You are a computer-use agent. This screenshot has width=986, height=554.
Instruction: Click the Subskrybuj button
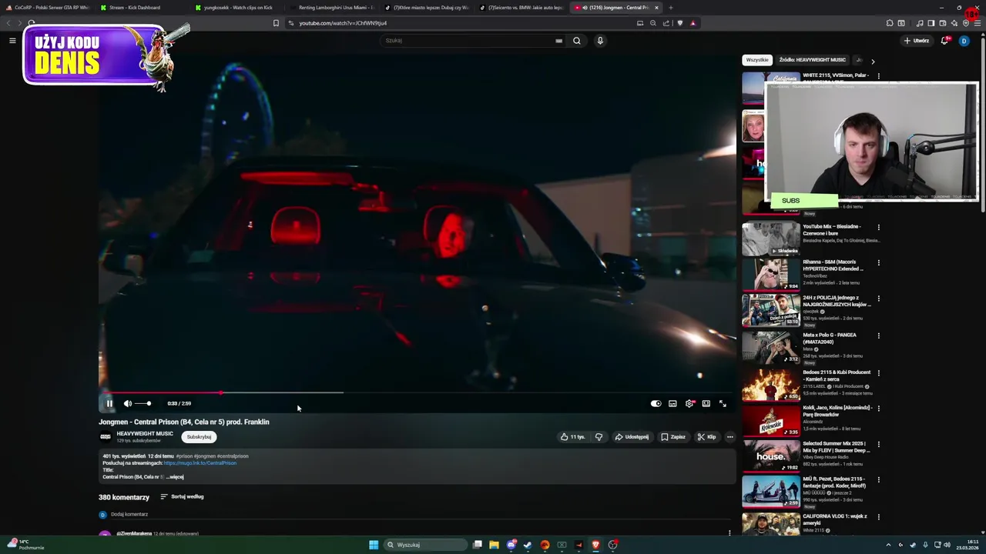pyautogui.click(x=199, y=437)
